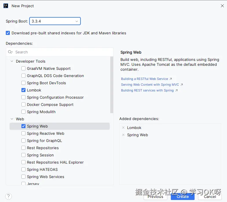This screenshot has height=202, width=227.
Task: Enable Spring HATEOAS checkbox
Action: coord(23,169)
